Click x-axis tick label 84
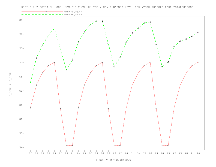Screen dimensions: 216x167 point(198,153)
